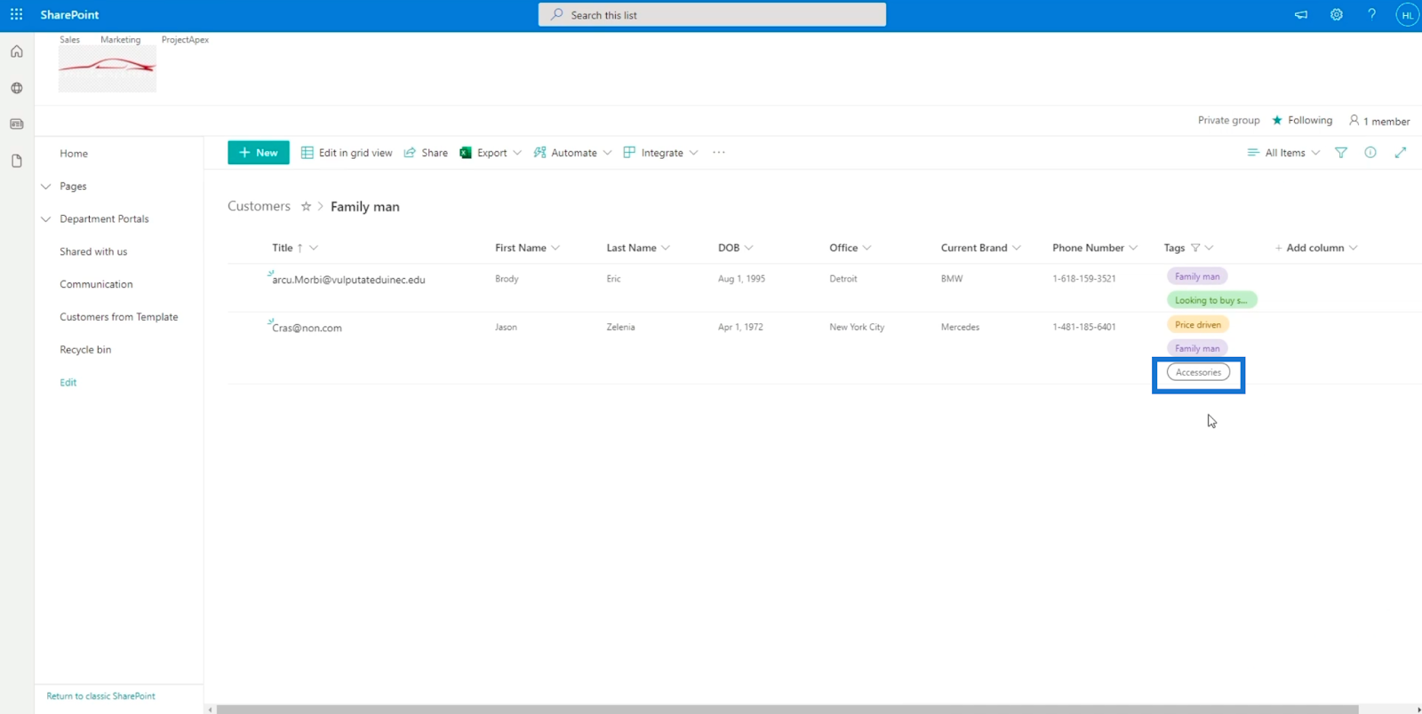Open the ProjectApex hub tab

(185, 39)
